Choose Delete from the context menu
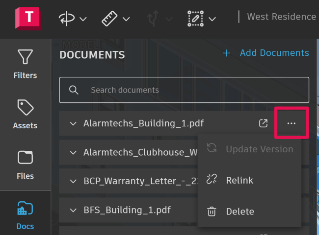 [x=239, y=211]
